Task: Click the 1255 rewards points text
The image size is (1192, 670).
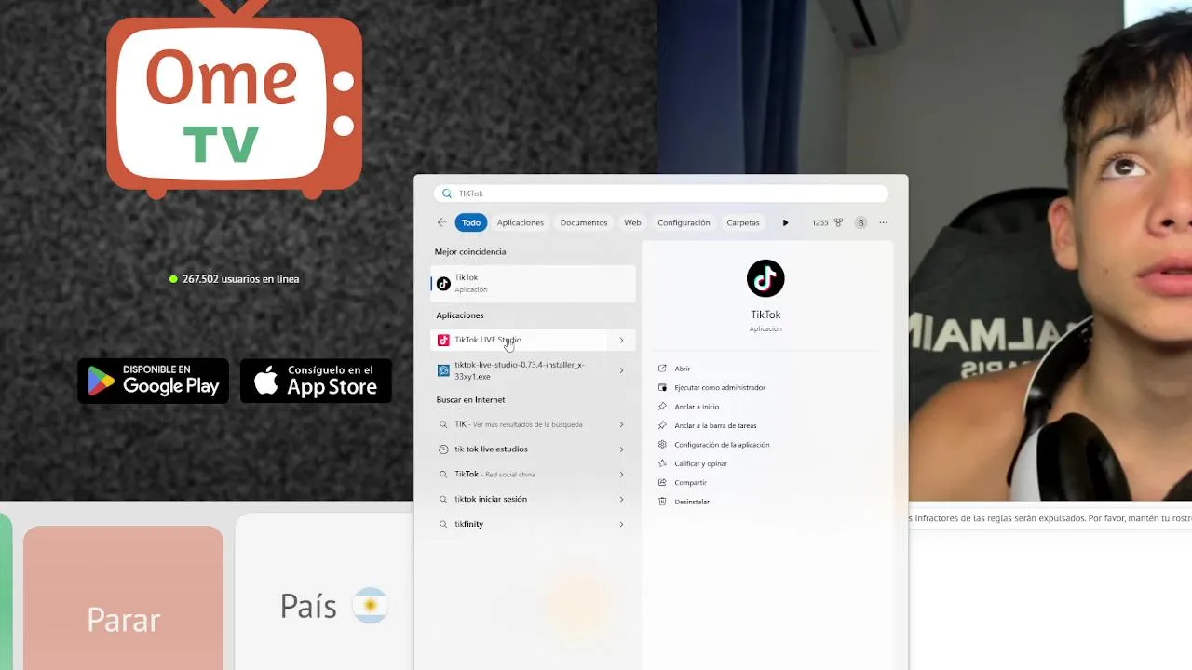Action: coord(819,222)
